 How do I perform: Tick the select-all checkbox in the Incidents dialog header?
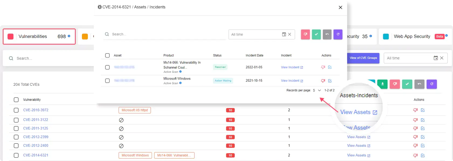coord(107,55)
